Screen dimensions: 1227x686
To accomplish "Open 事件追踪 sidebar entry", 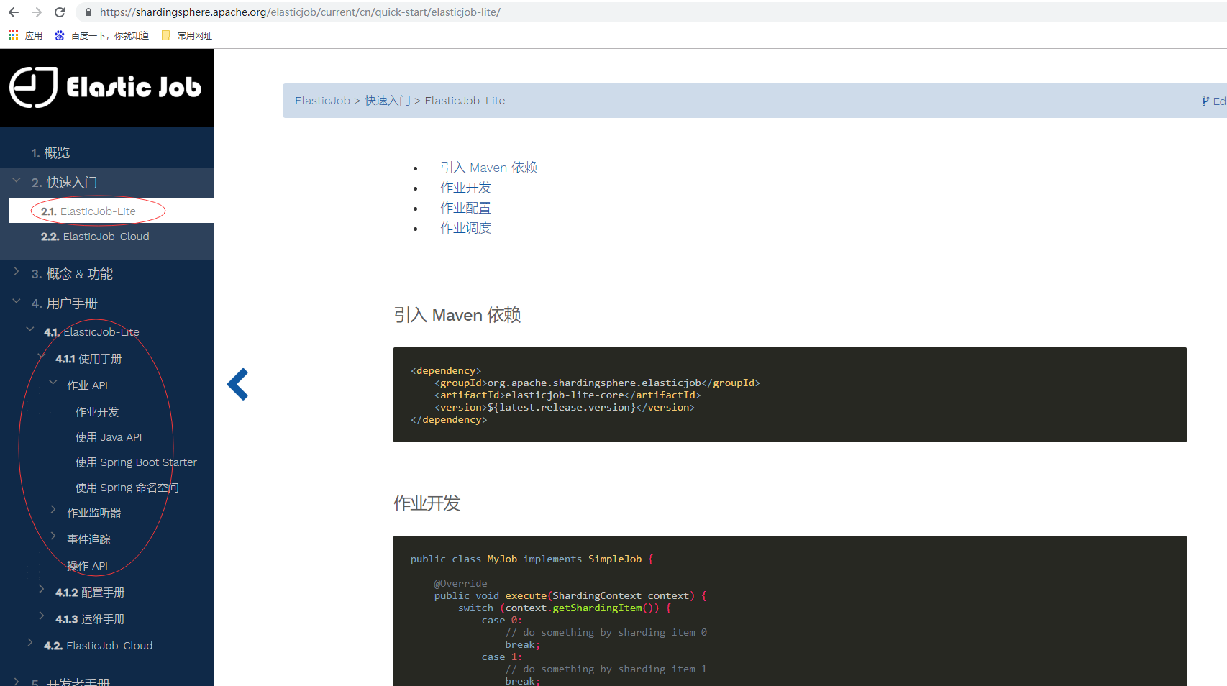I will coord(88,539).
